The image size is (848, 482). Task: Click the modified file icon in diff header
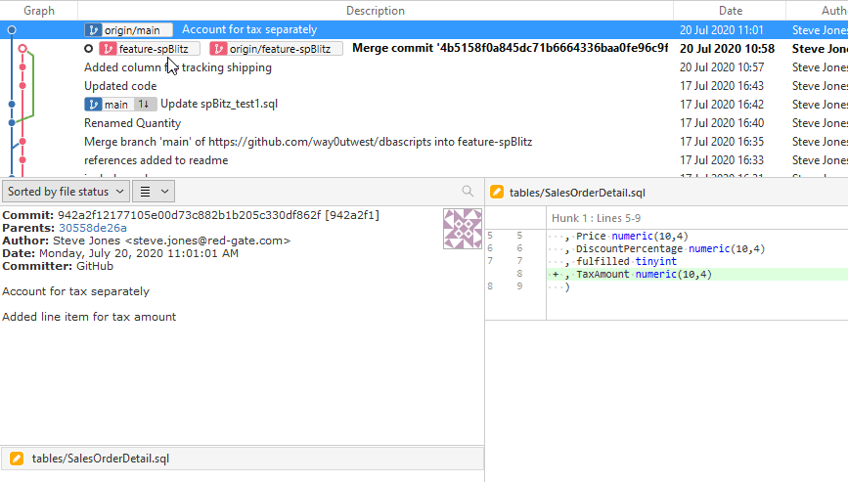point(497,193)
